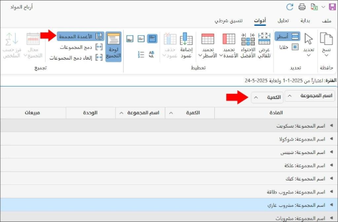Click the printer icon
The image size is (338, 222).
coord(302,7)
